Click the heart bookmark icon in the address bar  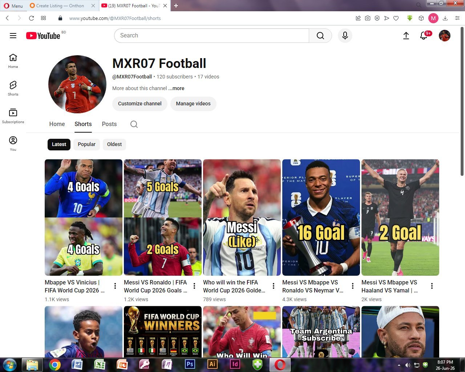[396, 18]
